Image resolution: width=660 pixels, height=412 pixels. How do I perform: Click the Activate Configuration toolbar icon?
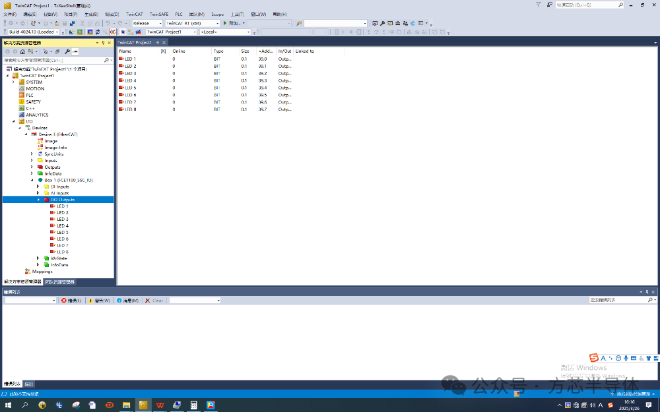coord(72,32)
